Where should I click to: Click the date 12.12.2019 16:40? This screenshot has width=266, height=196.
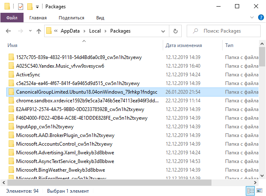[x=183, y=66]
